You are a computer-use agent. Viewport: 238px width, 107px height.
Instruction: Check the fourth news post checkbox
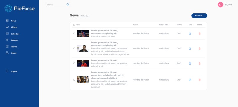74,80
